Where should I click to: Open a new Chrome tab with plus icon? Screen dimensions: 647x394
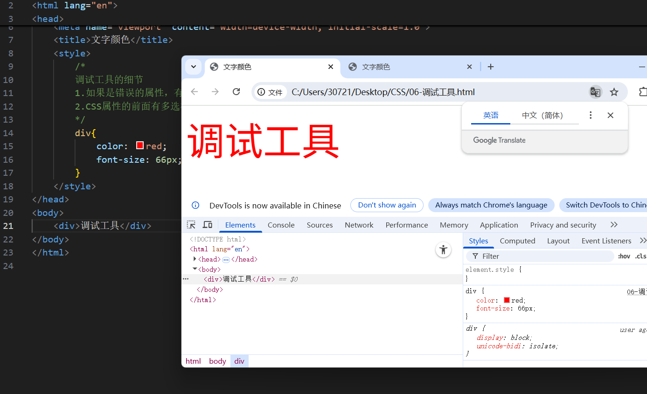(x=490, y=67)
